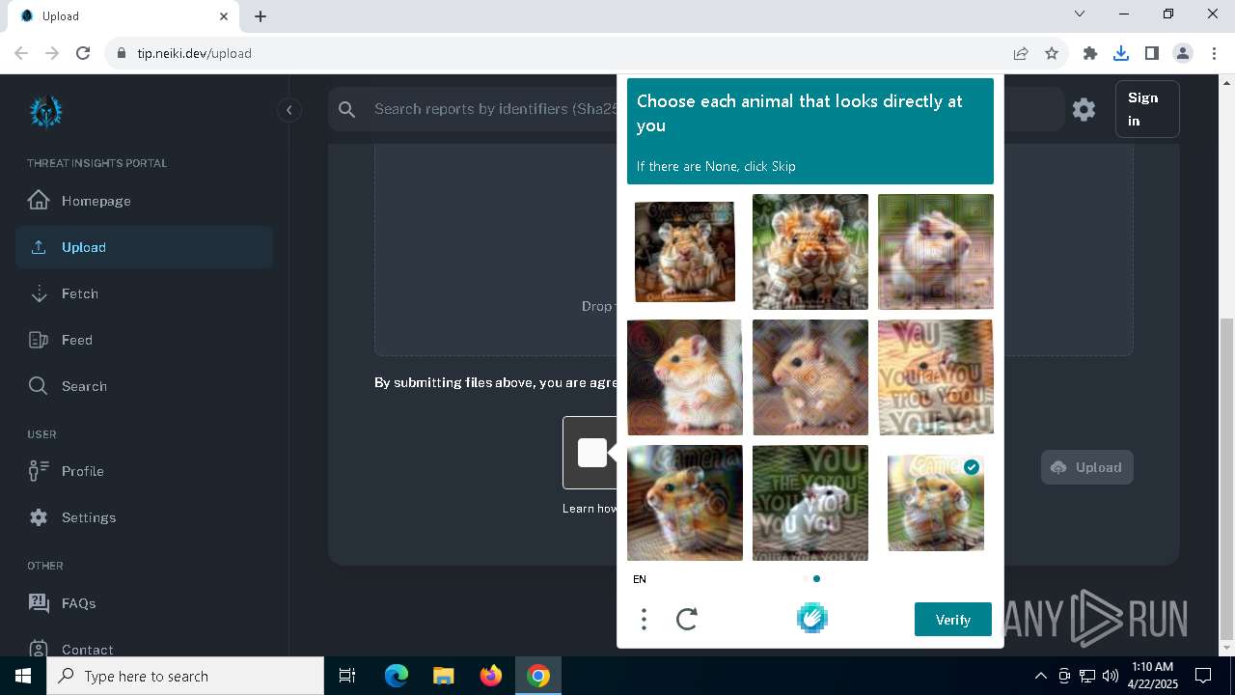Open FAQs from the sidebar
Screen dimensions: 1235x695
pos(145,603)
